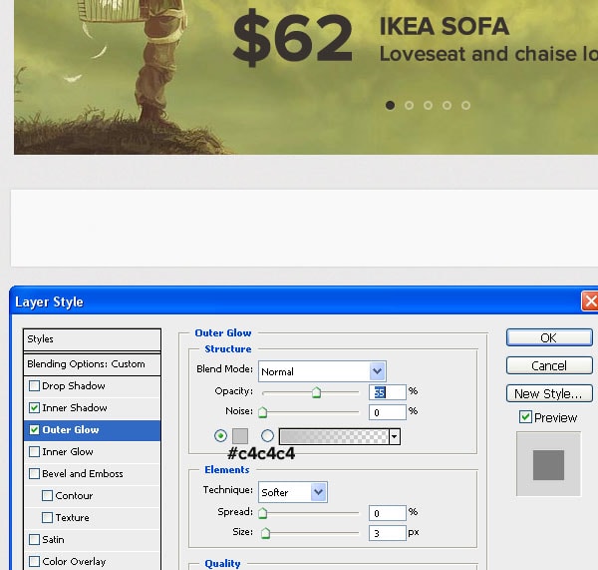The image size is (598, 570).
Task: Uncheck the Outer Glow checkbox
Action: coord(34,430)
